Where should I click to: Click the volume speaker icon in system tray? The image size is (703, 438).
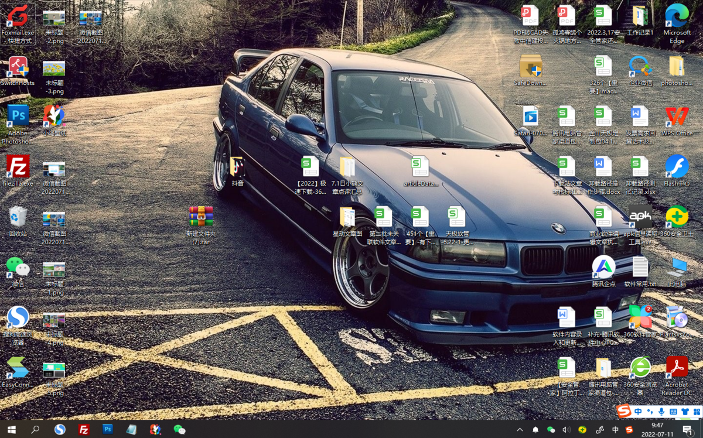[566, 430]
